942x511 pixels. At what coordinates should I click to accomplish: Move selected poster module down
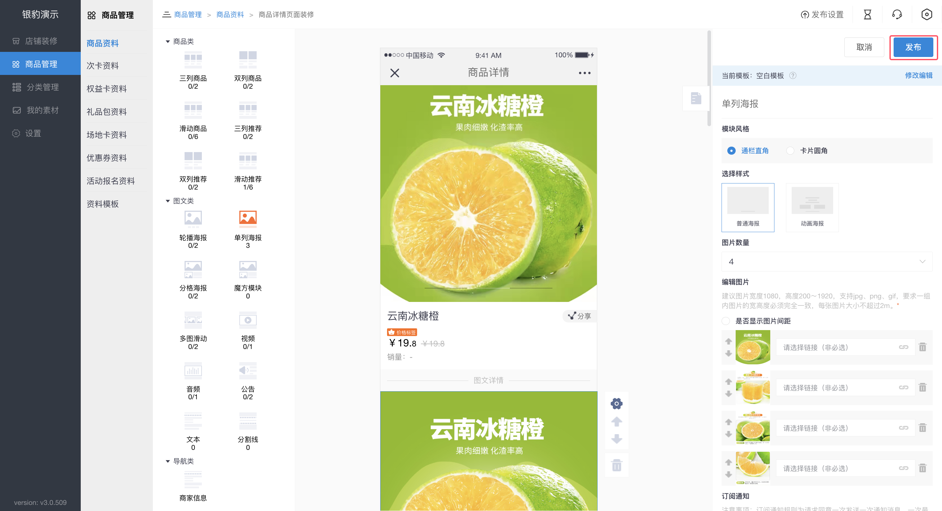tap(616, 439)
